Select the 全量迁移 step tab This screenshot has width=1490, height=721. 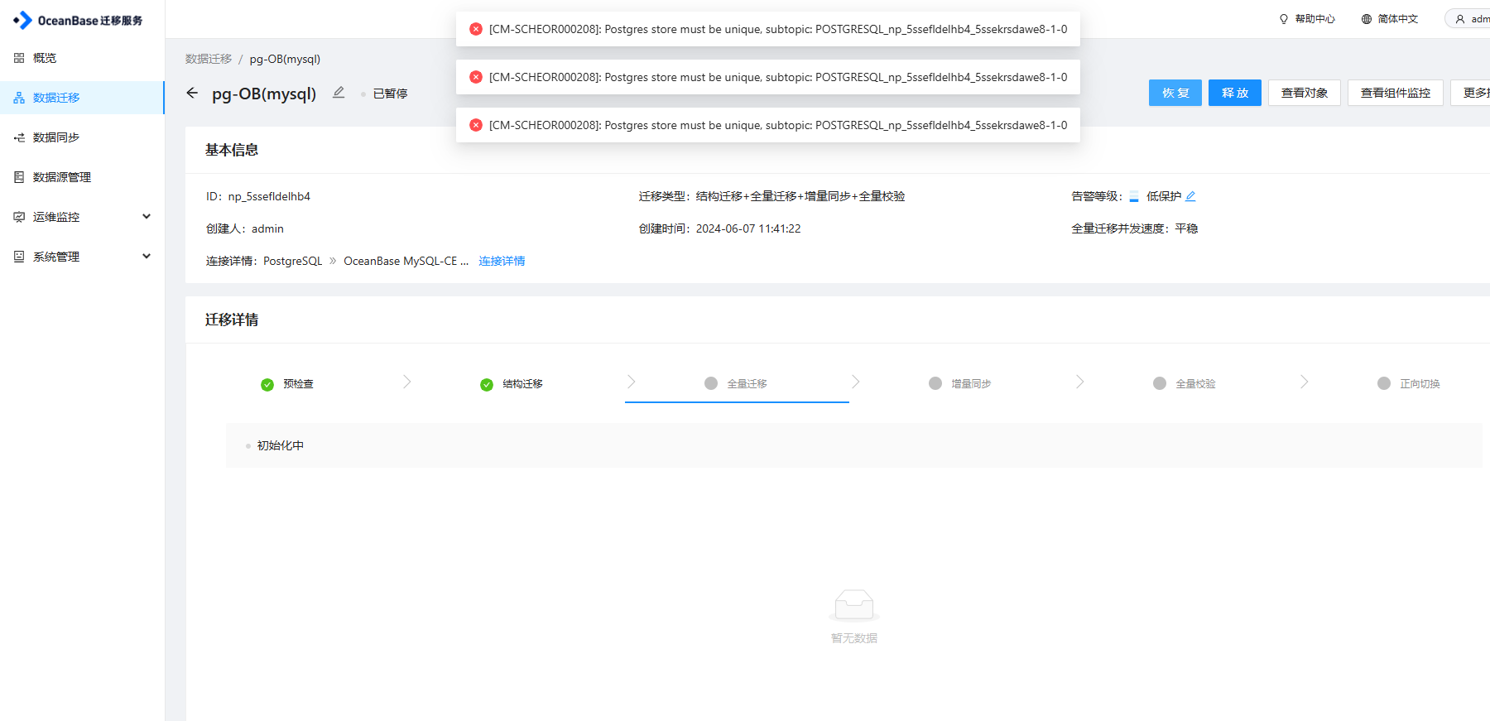coord(737,384)
